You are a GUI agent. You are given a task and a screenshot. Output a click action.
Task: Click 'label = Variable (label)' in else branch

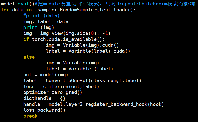tap(79, 69)
